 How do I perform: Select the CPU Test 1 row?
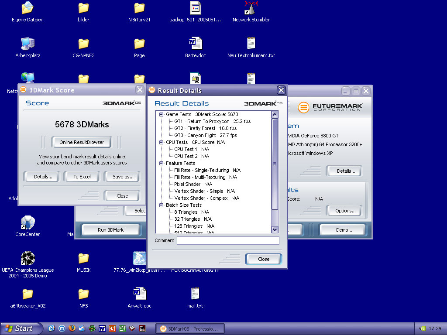(x=192, y=149)
